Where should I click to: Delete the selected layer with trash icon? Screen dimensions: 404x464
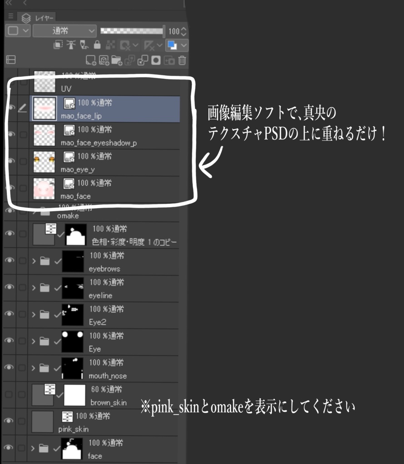coord(182,60)
